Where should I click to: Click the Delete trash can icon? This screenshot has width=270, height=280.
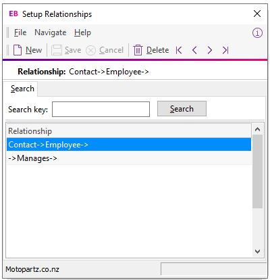138,50
